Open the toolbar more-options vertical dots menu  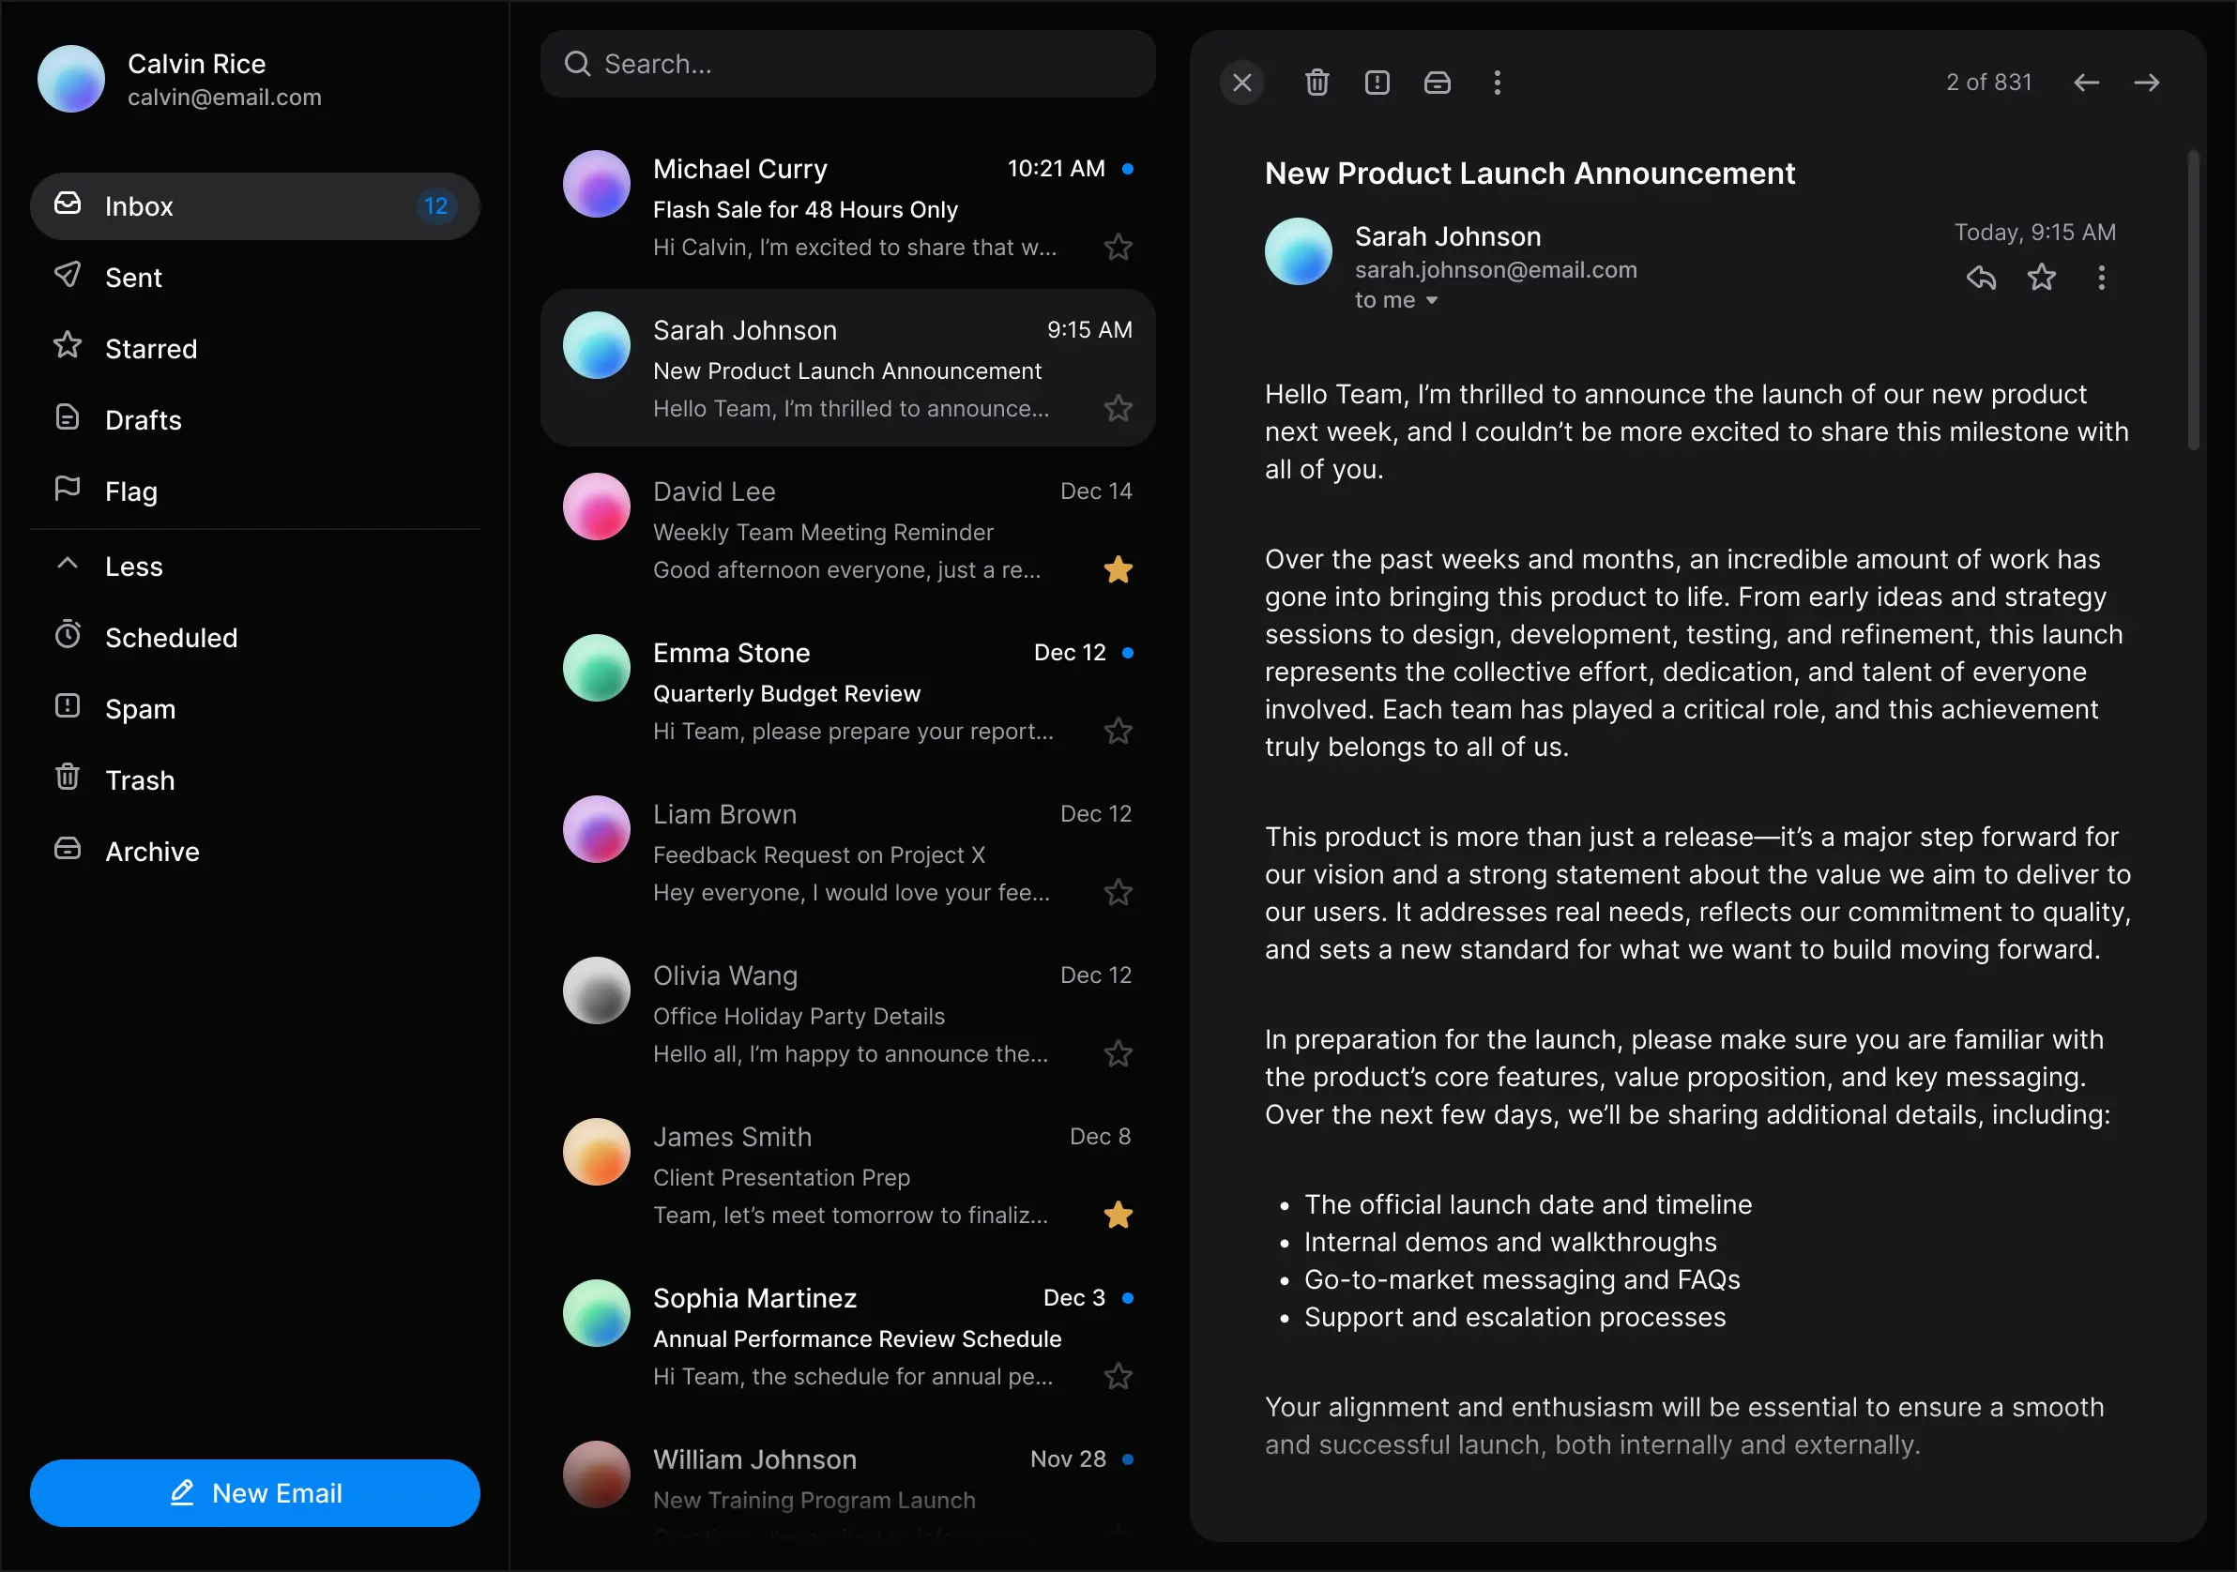pos(1498,83)
